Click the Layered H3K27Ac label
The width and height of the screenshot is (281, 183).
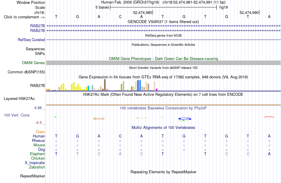[19, 99]
